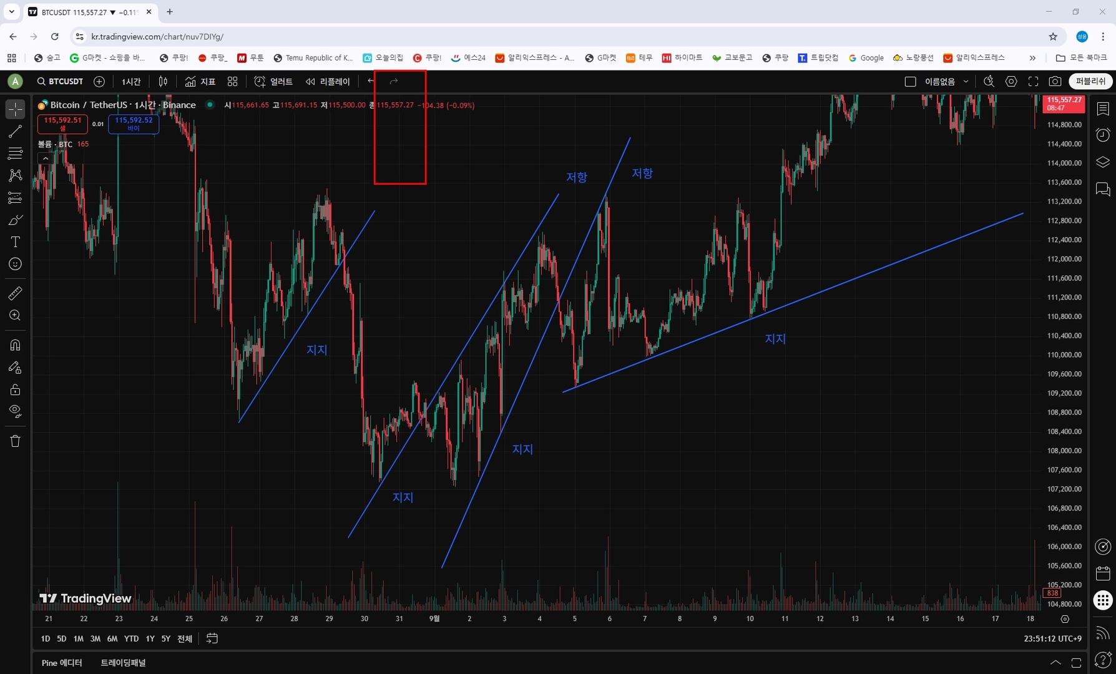Click the red 셀 sell price button
Viewport: 1116px width, 674px height.
point(62,124)
